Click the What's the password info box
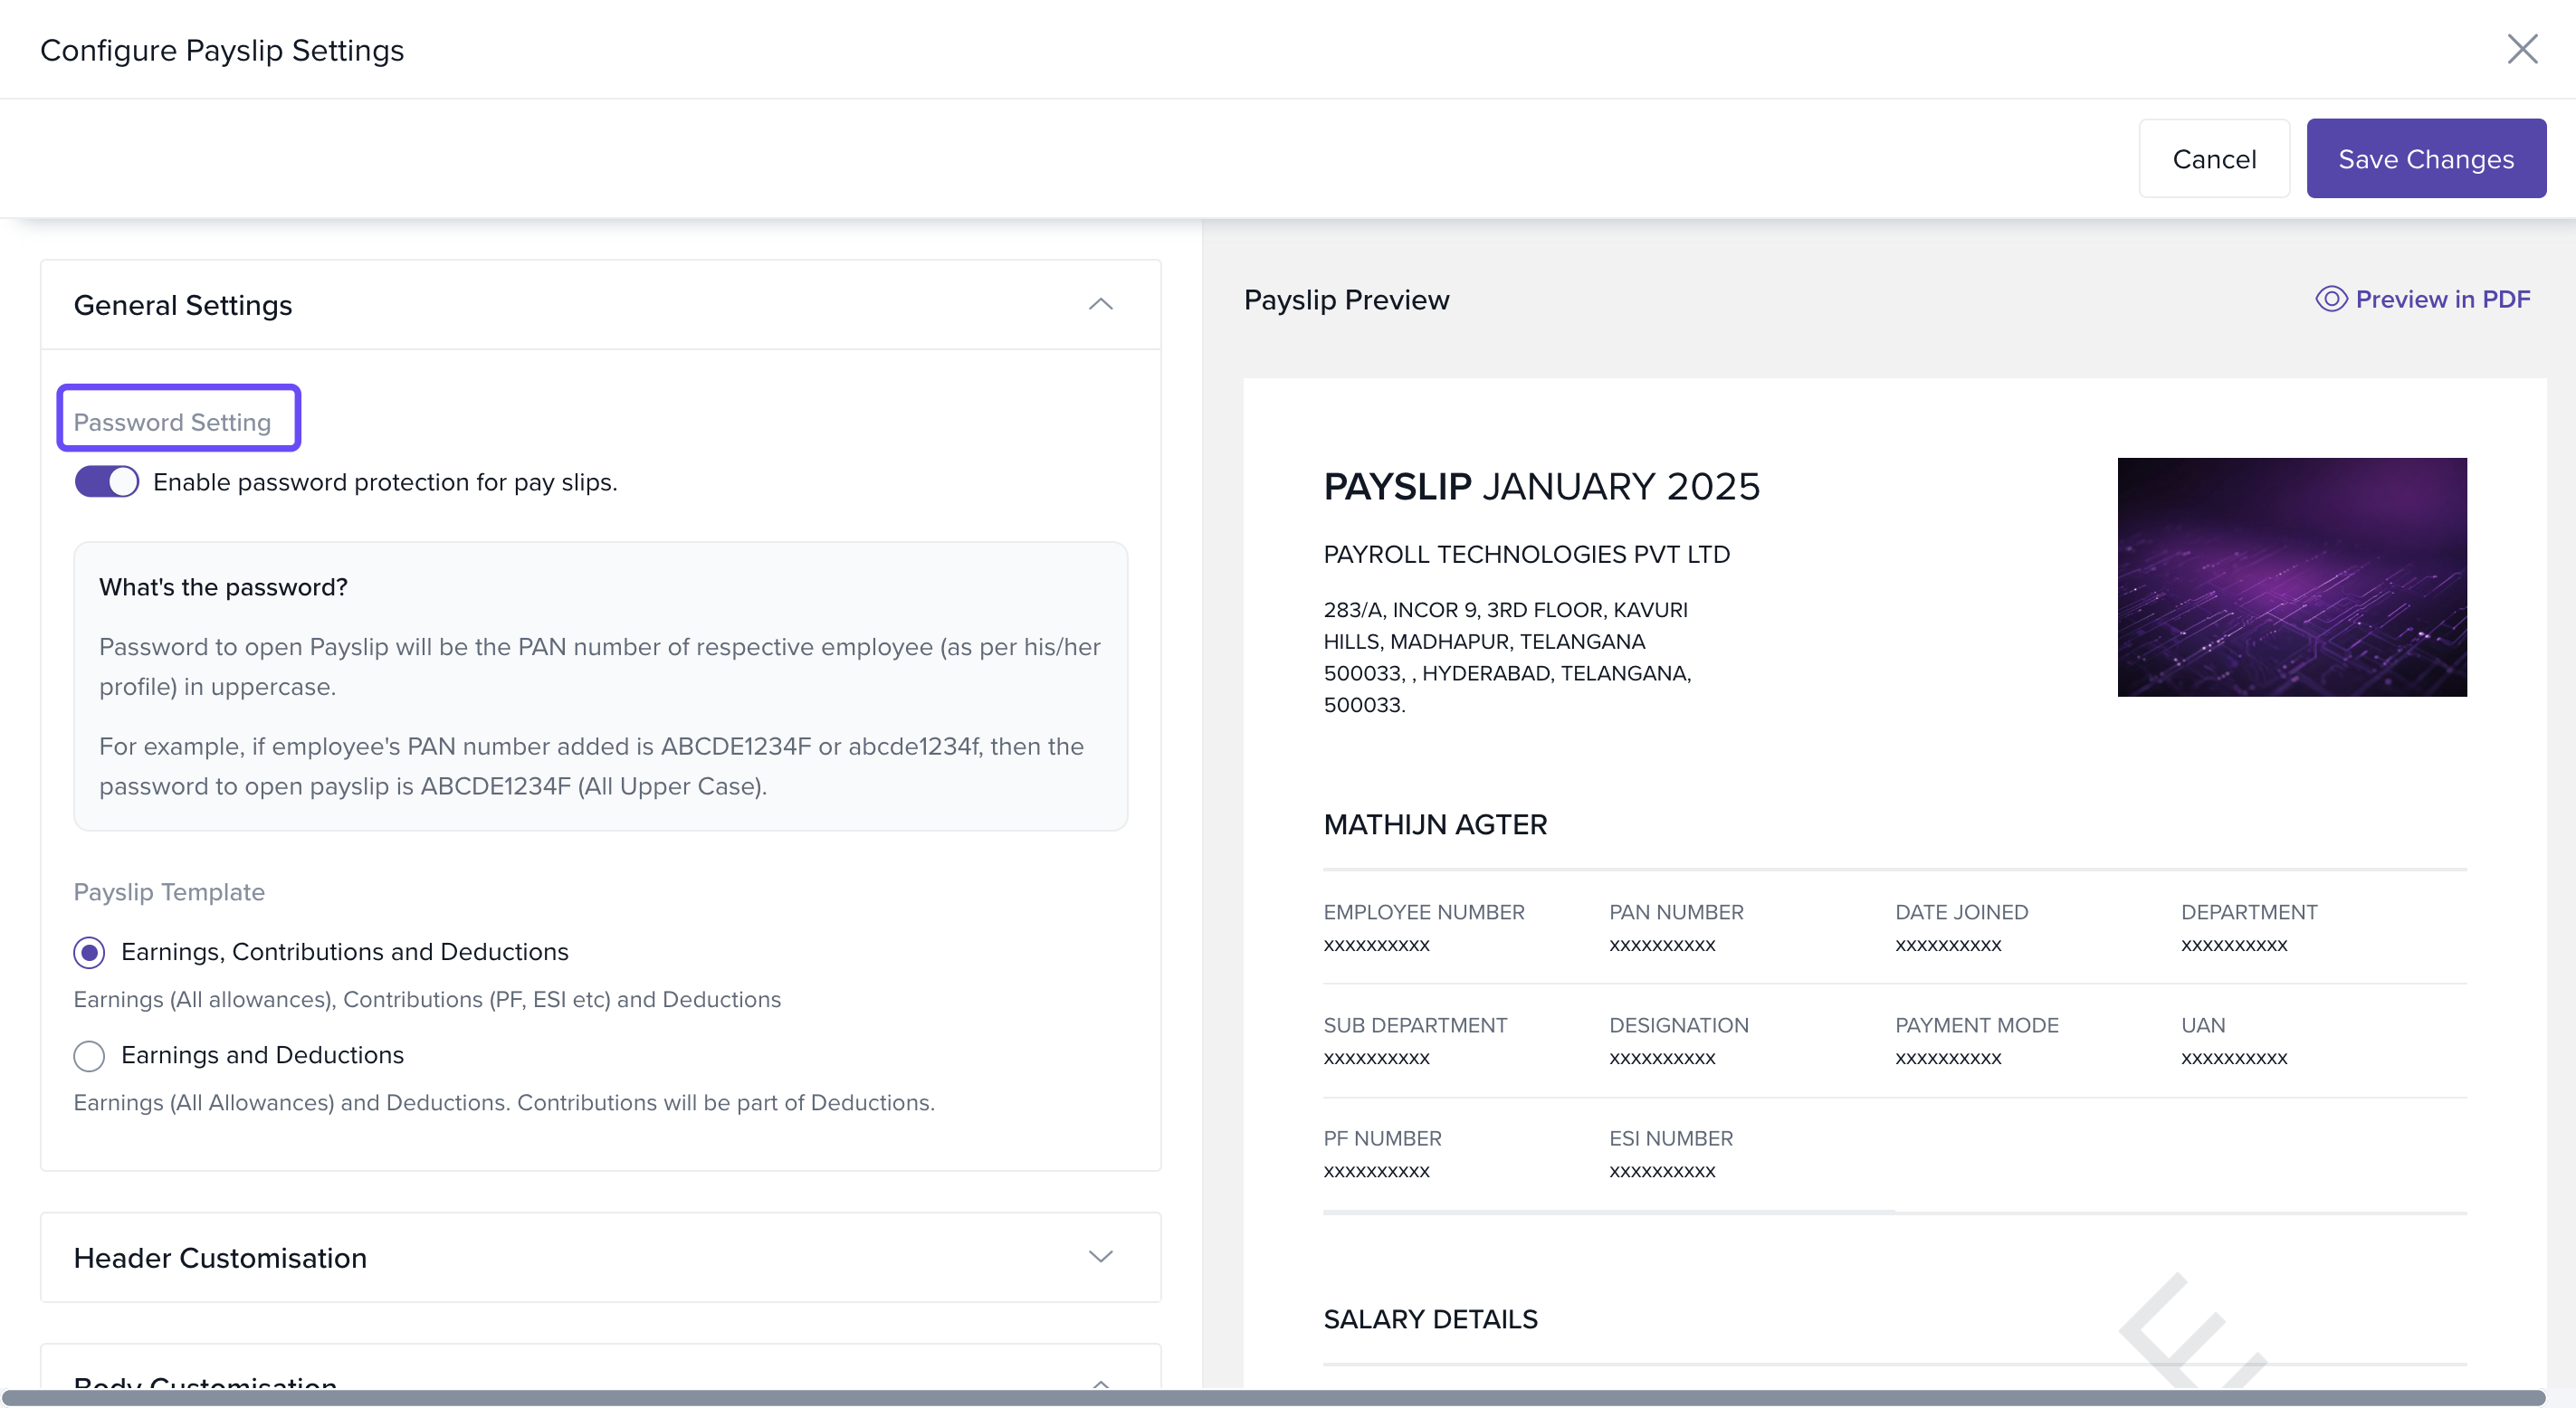This screenshot has height=1408, width=2576. 600,686
